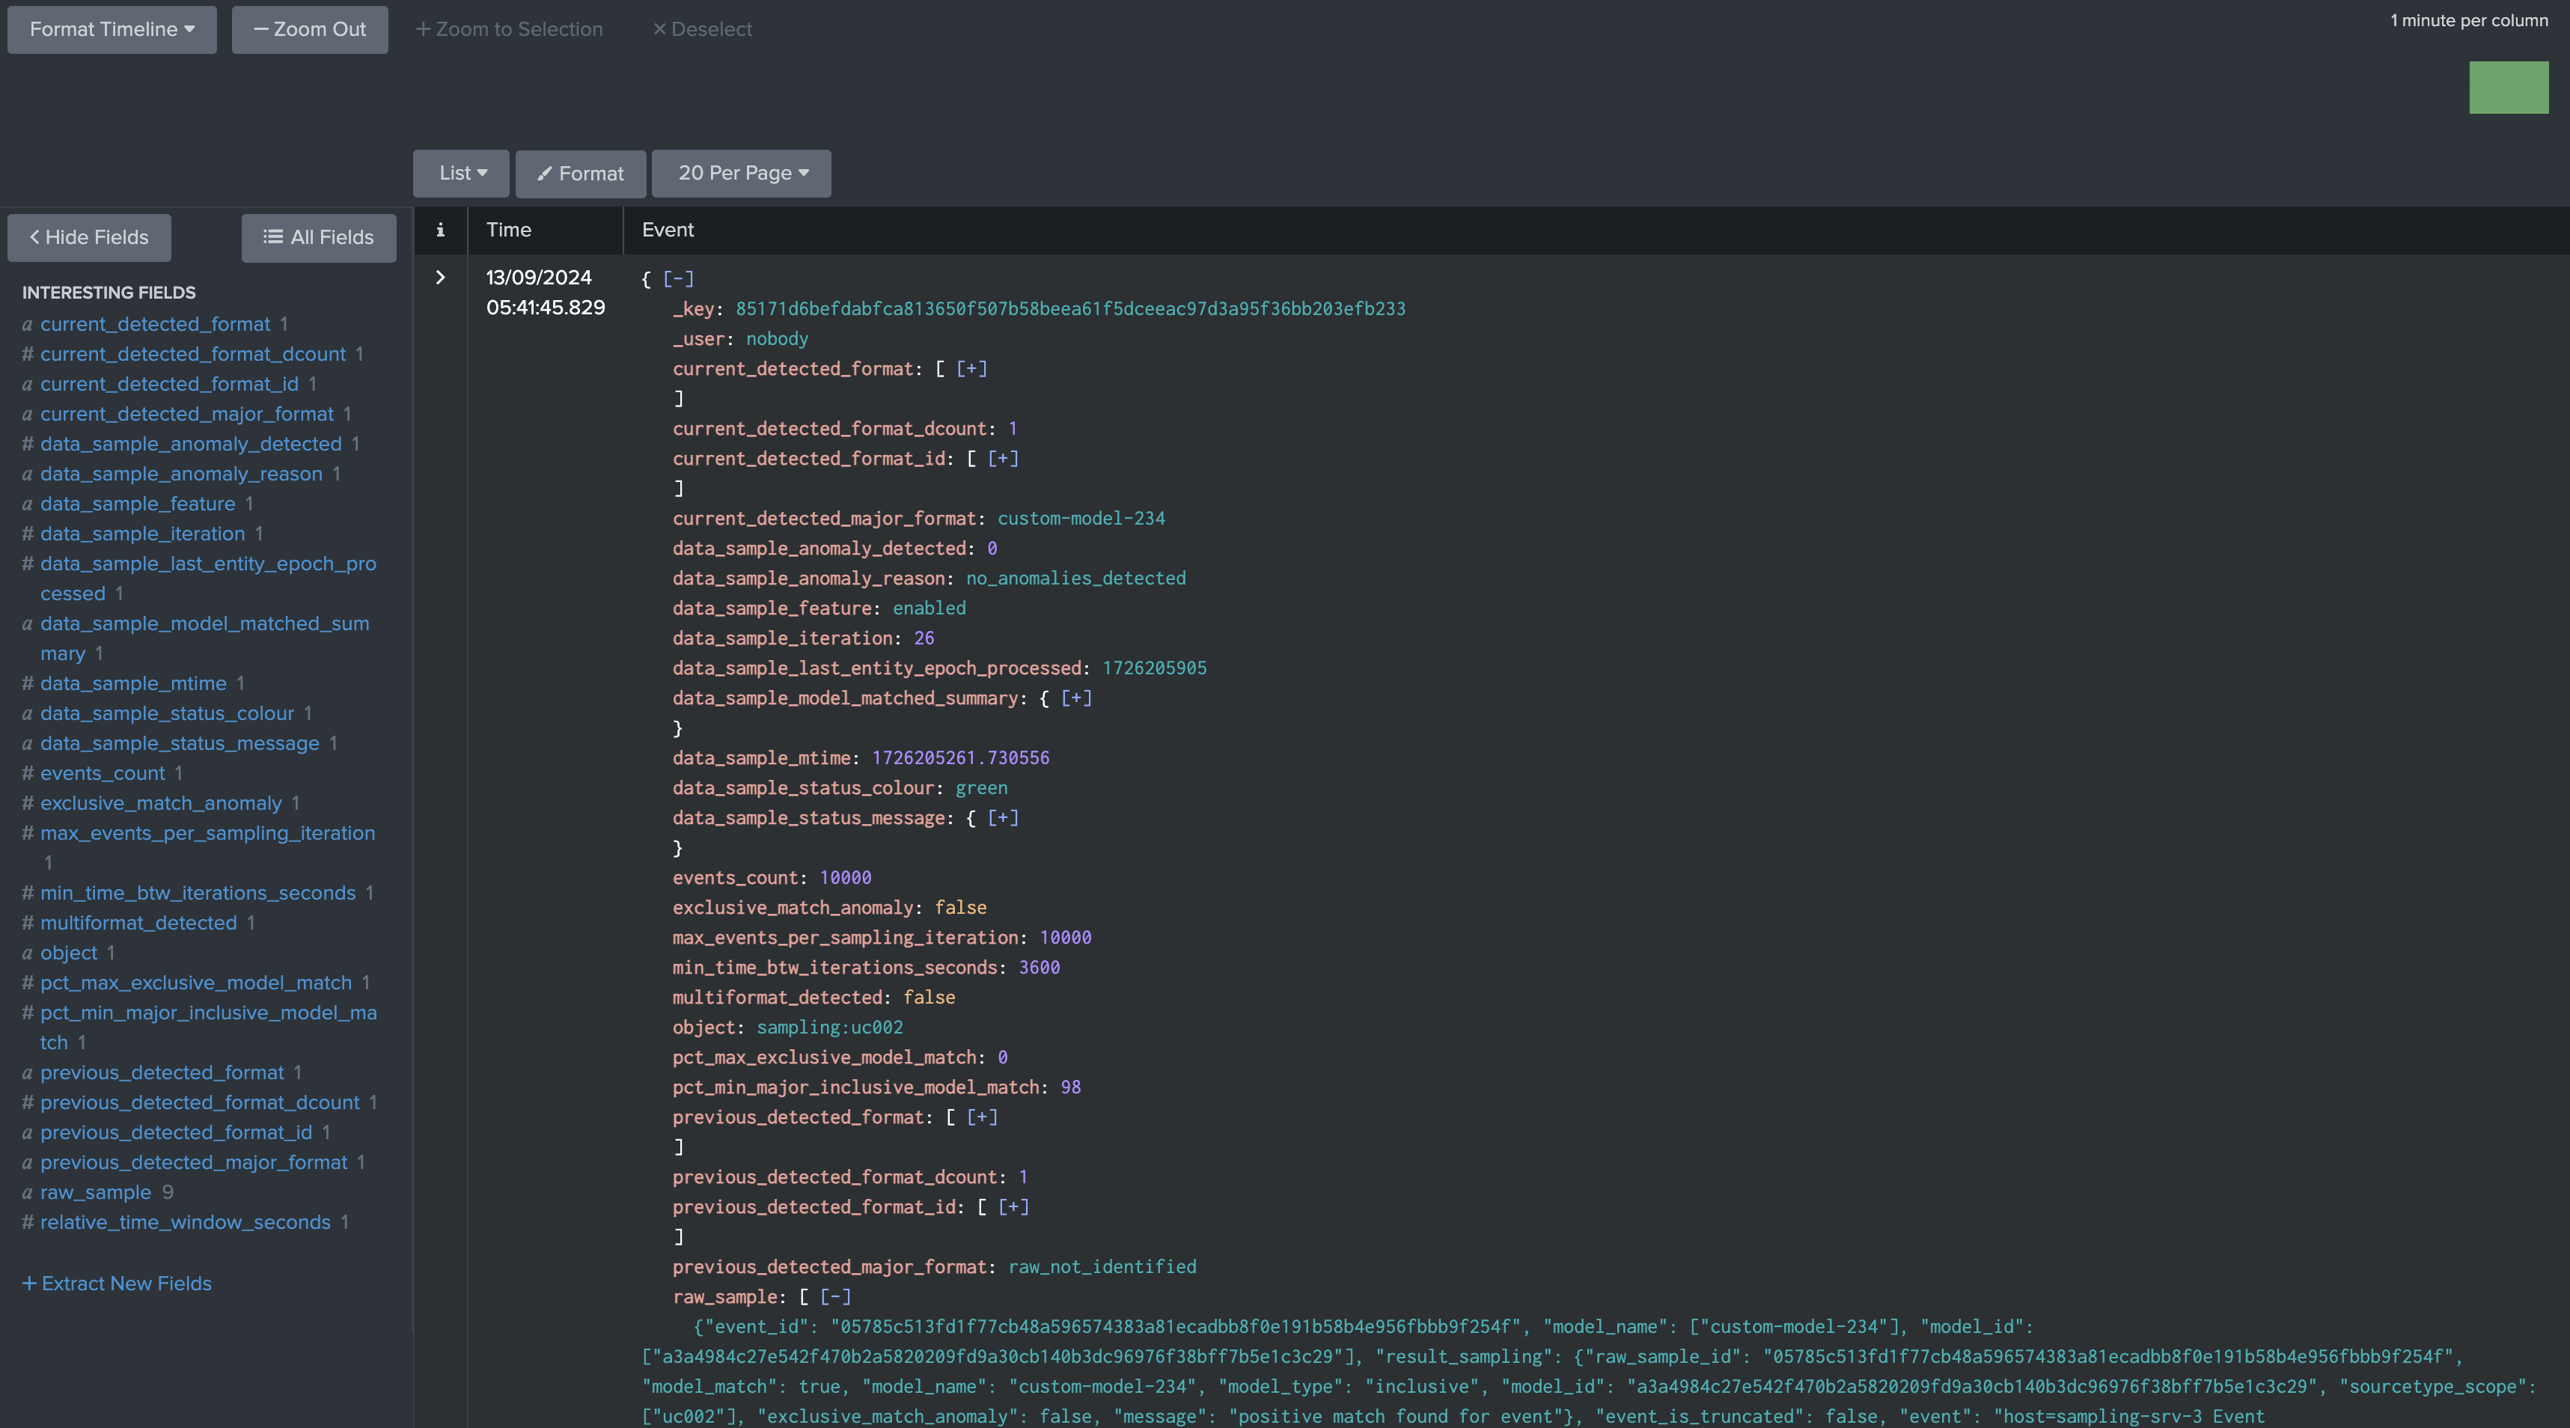Expand event row details chevron
This screenshot has width=2570, height=1428.
click(x=440, y=278)
